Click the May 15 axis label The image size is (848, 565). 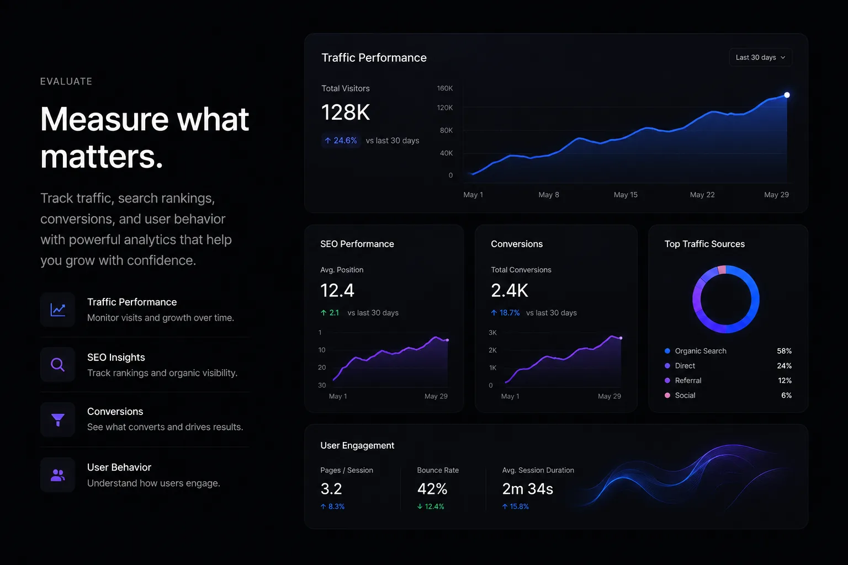tap(626, 195)
